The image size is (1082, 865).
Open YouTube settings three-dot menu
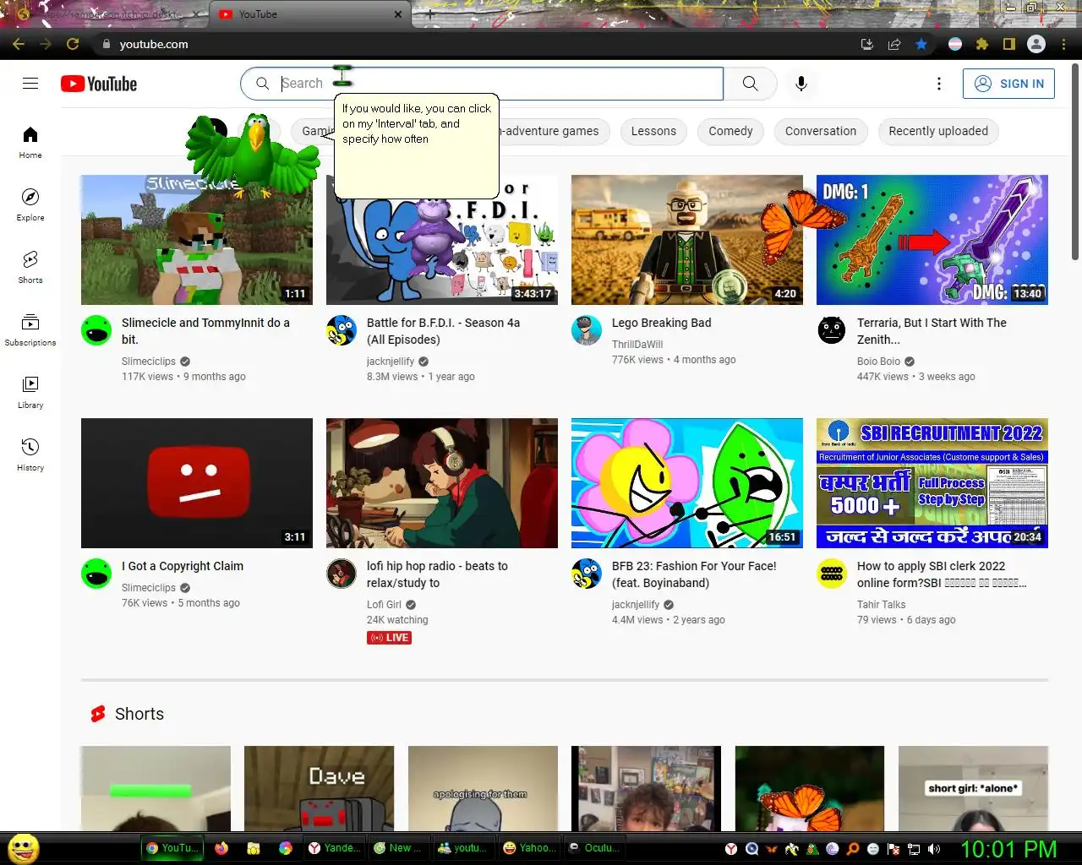[938, 84]
